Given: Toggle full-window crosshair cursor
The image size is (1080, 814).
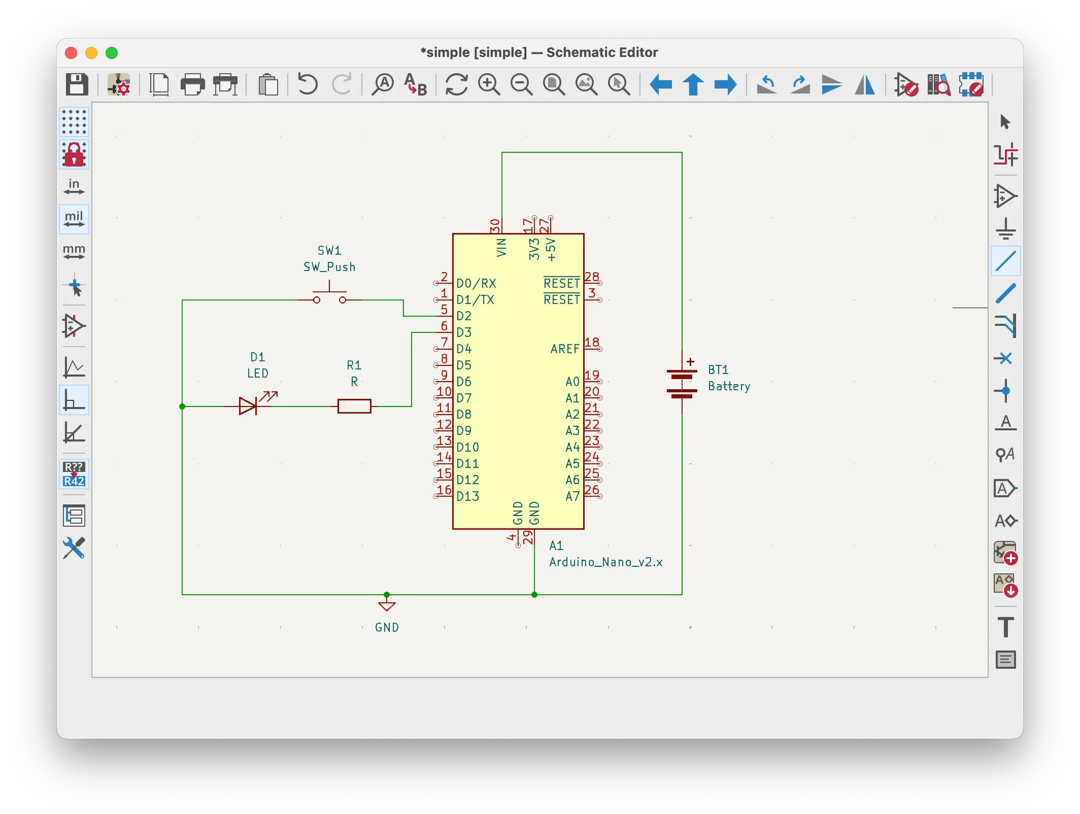Looking at the screenshot, I should (x=74, y=286).
